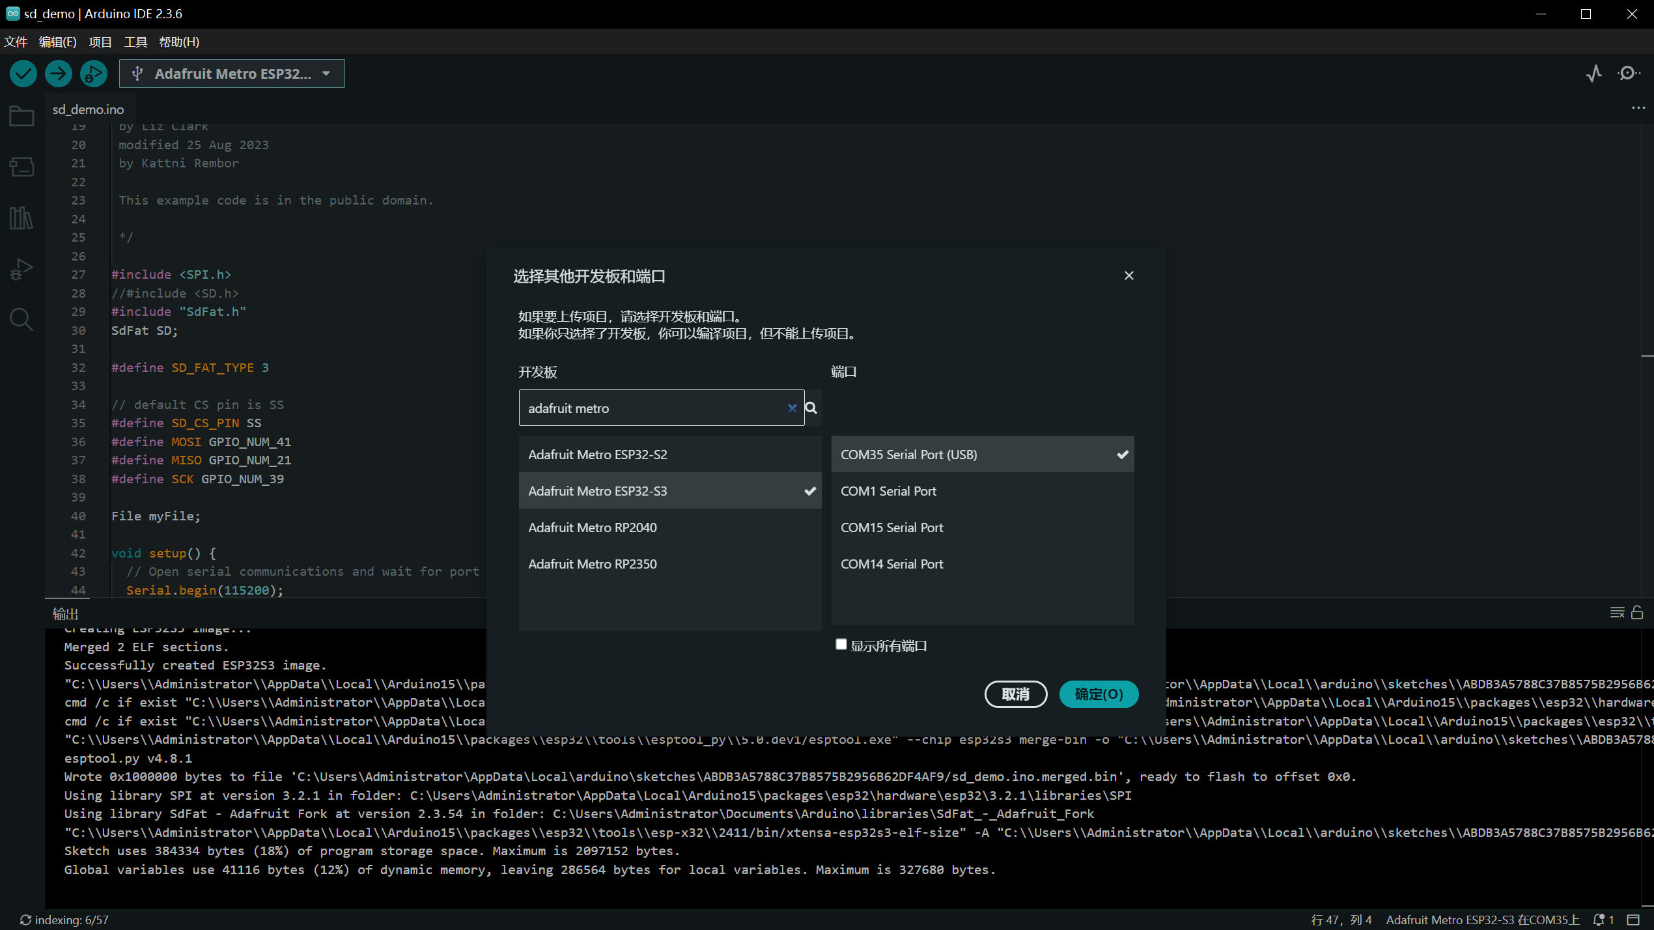Open the 帮助(H) menu

179,42
